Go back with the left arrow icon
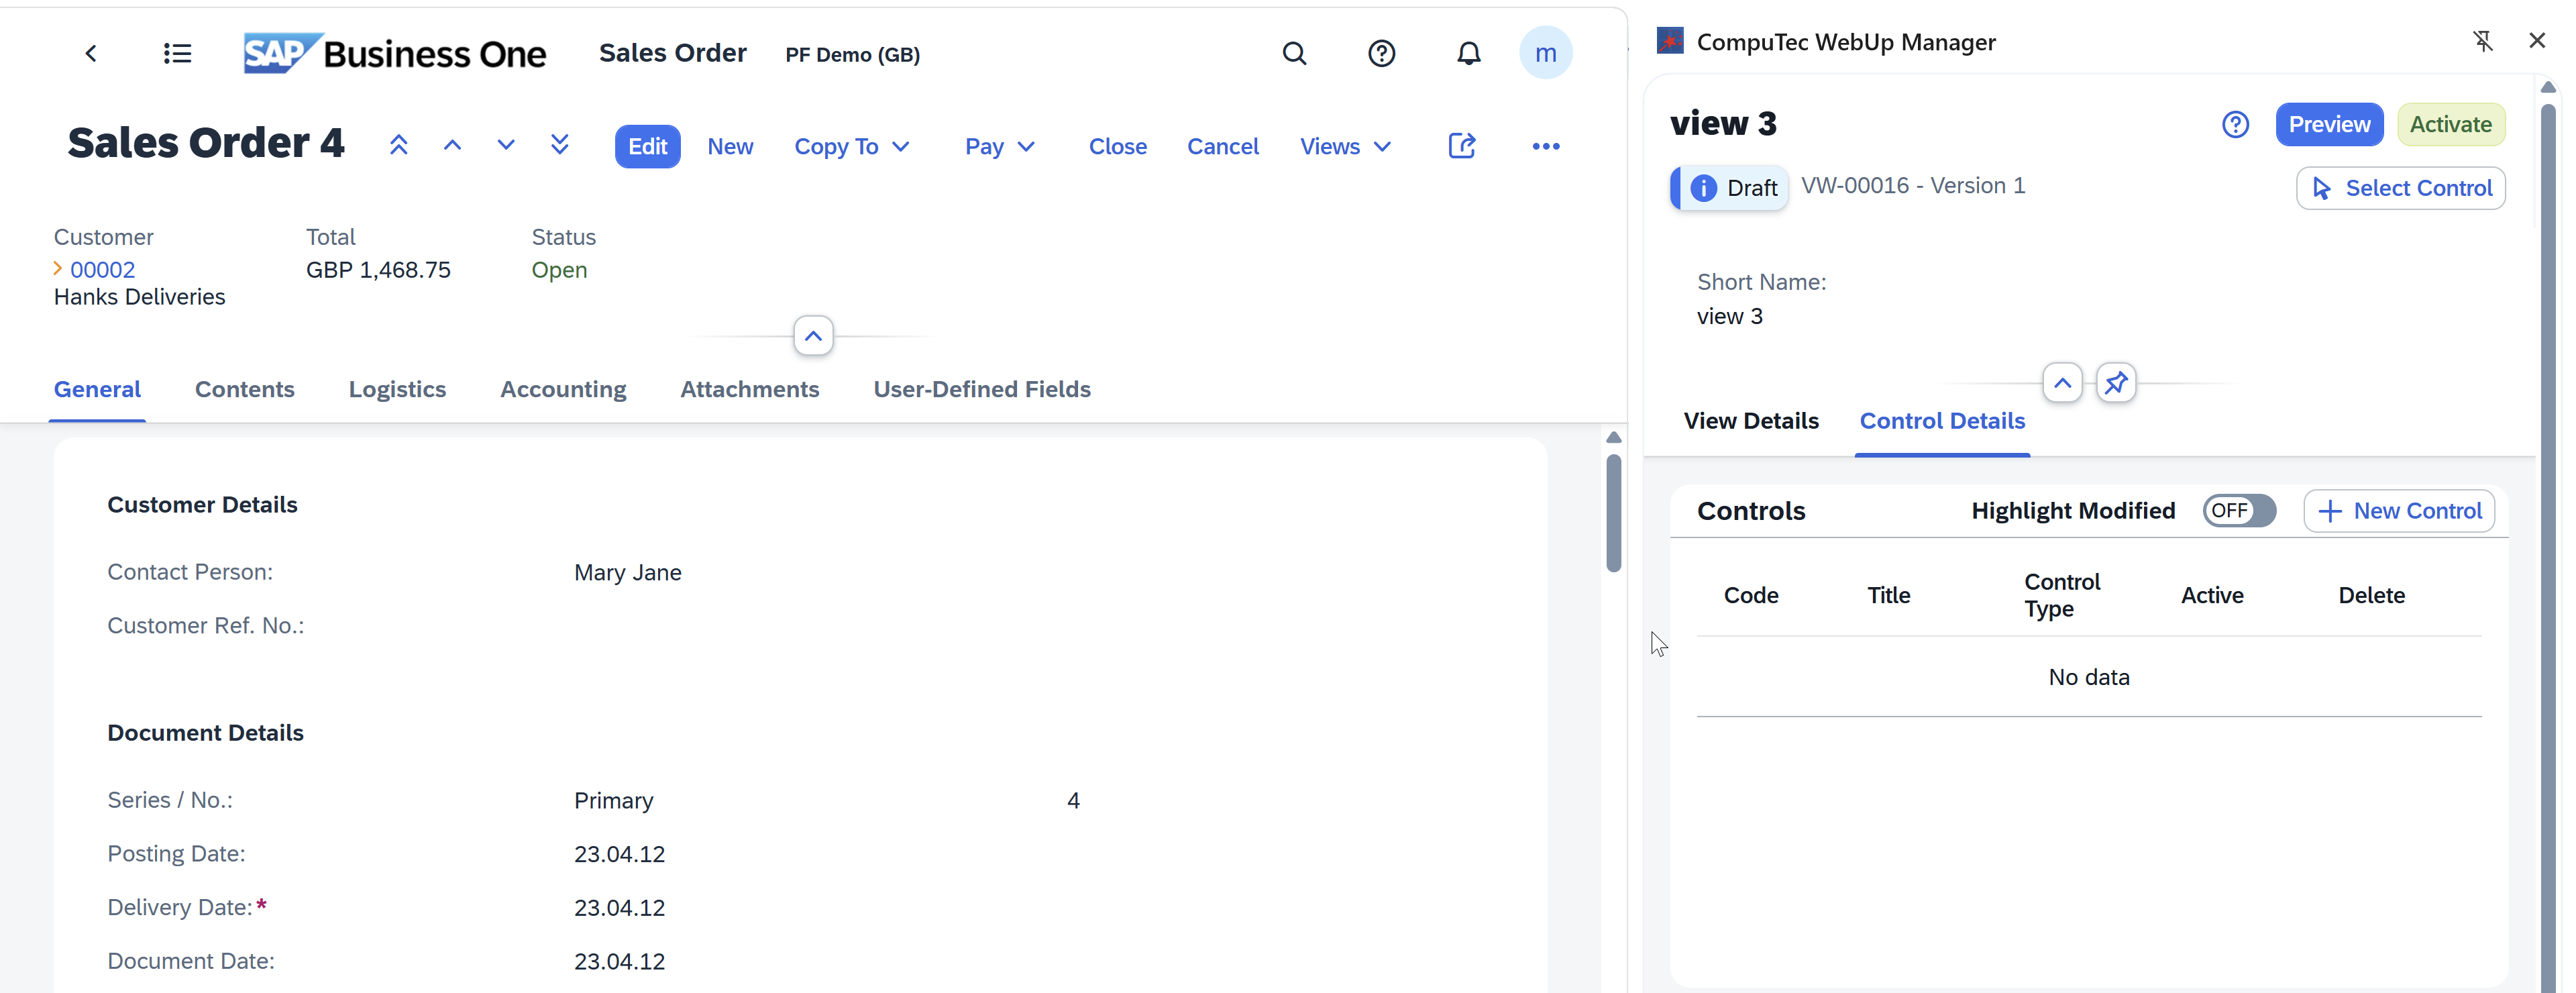Screen dimensions: 2576x993 click(91, 53)
